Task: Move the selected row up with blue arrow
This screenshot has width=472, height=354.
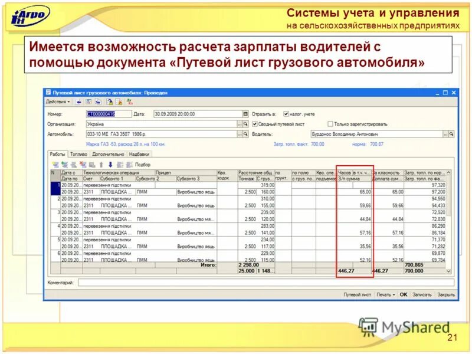Action: click(101, 164)
